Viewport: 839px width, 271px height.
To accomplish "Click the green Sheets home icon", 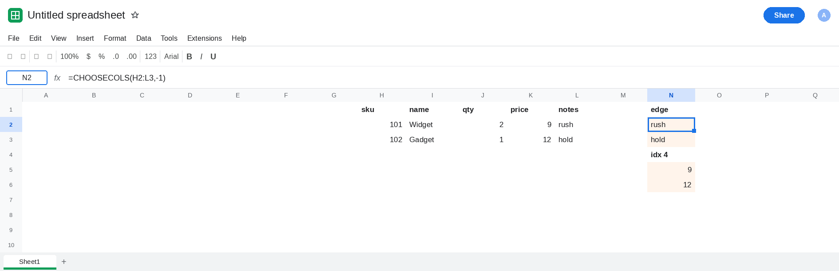I will point(15,15).
